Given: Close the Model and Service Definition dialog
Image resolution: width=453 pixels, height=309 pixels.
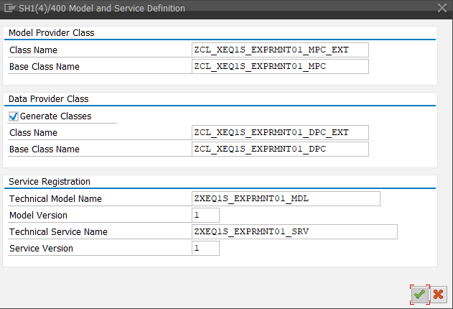Looking at the screenshot, I should point(442,8).
